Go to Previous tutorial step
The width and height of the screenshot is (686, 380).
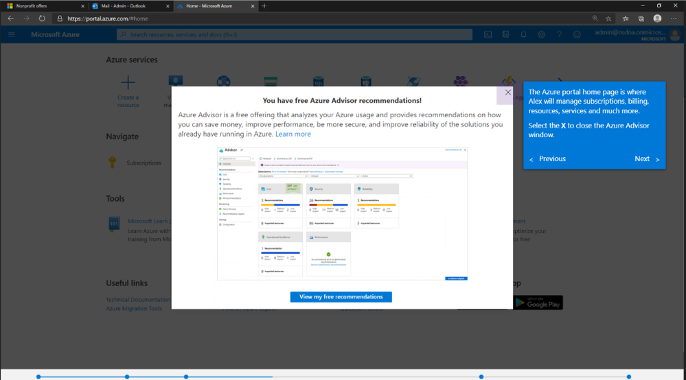pyautogui.click(x=547, y=159)
